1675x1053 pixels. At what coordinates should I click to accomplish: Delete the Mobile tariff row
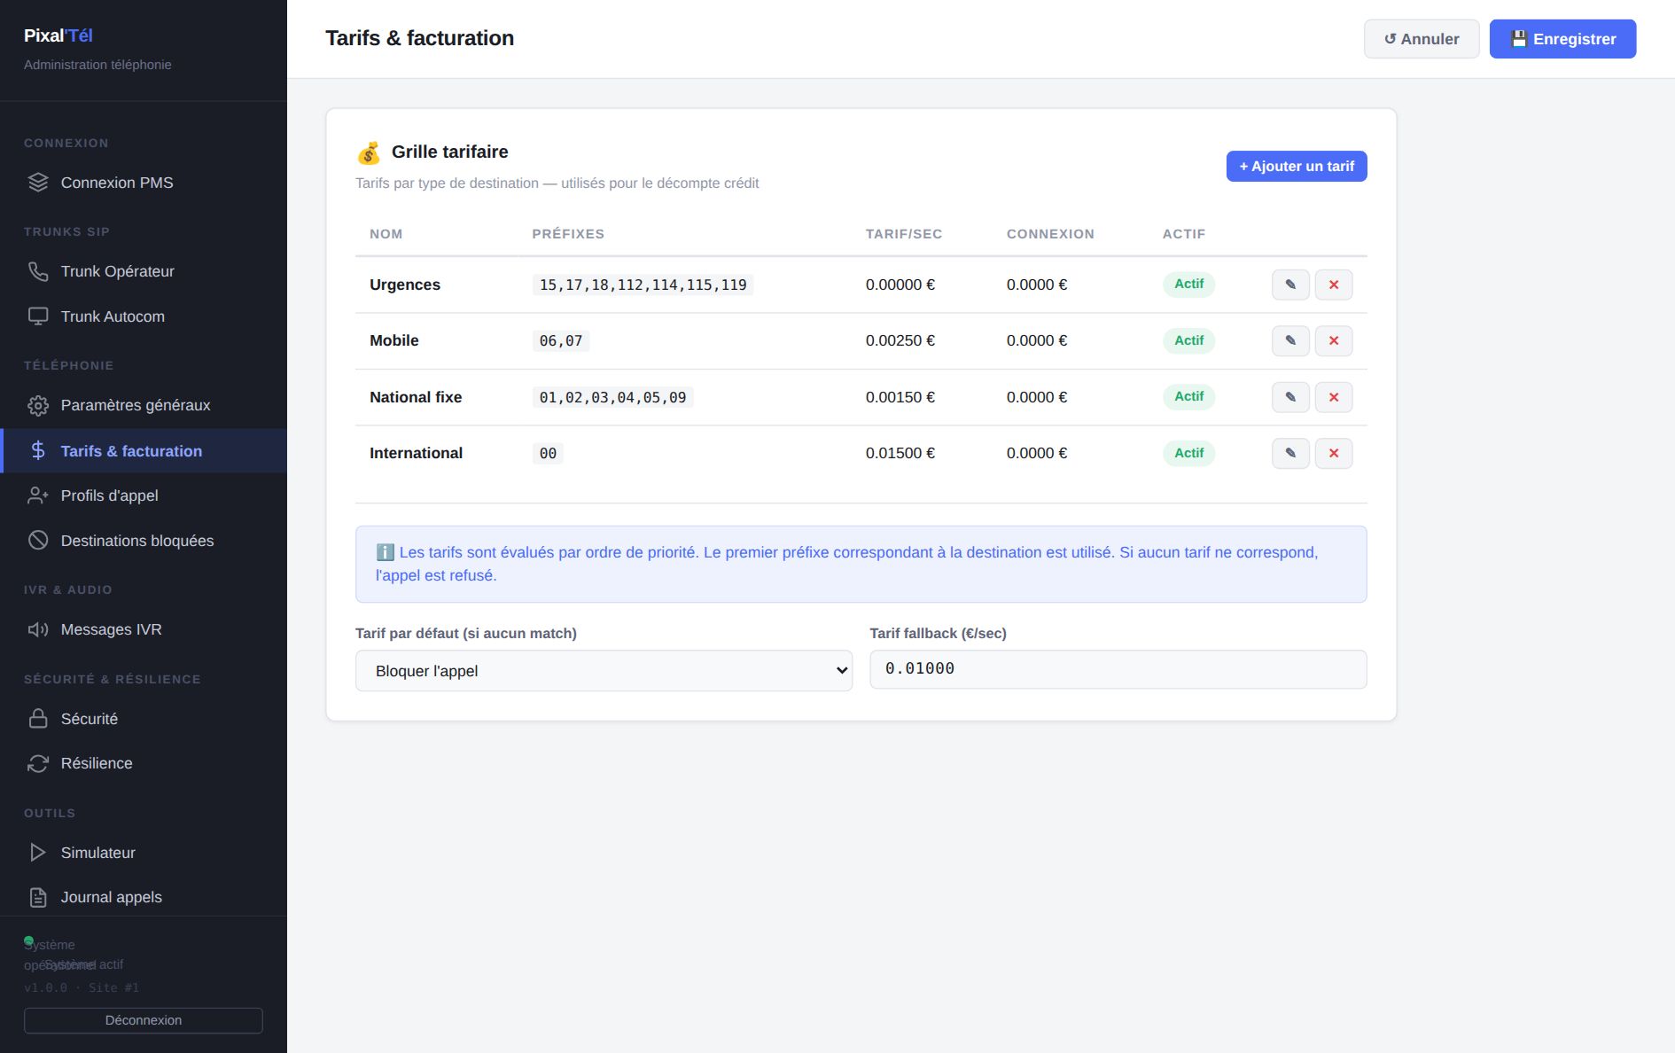click(x=1334, y=340)
